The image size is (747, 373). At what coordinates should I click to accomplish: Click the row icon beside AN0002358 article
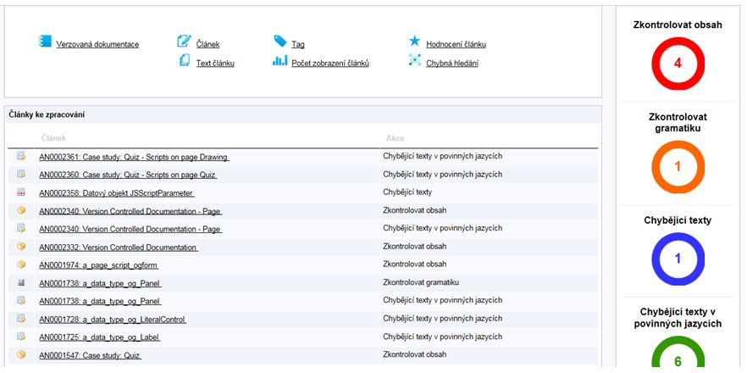[x=21, y=192]
